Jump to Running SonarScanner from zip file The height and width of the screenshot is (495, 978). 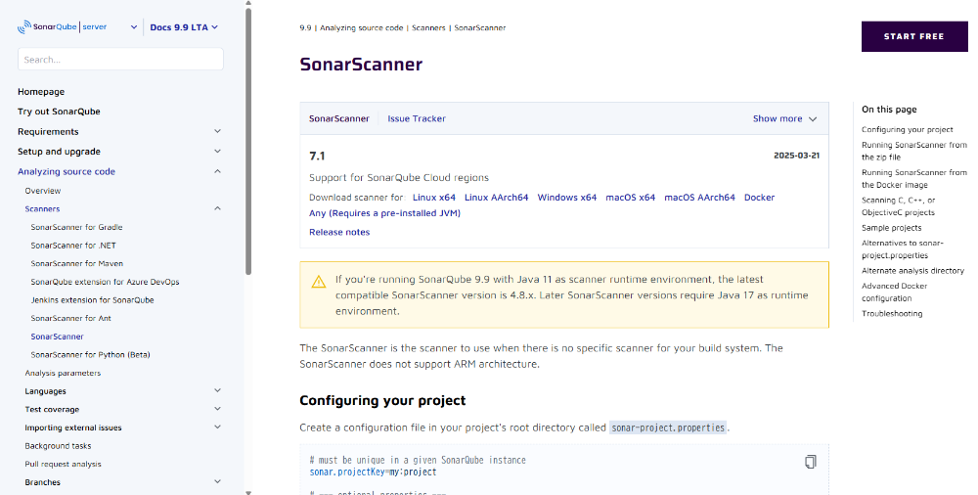click(x=914, y=151)
